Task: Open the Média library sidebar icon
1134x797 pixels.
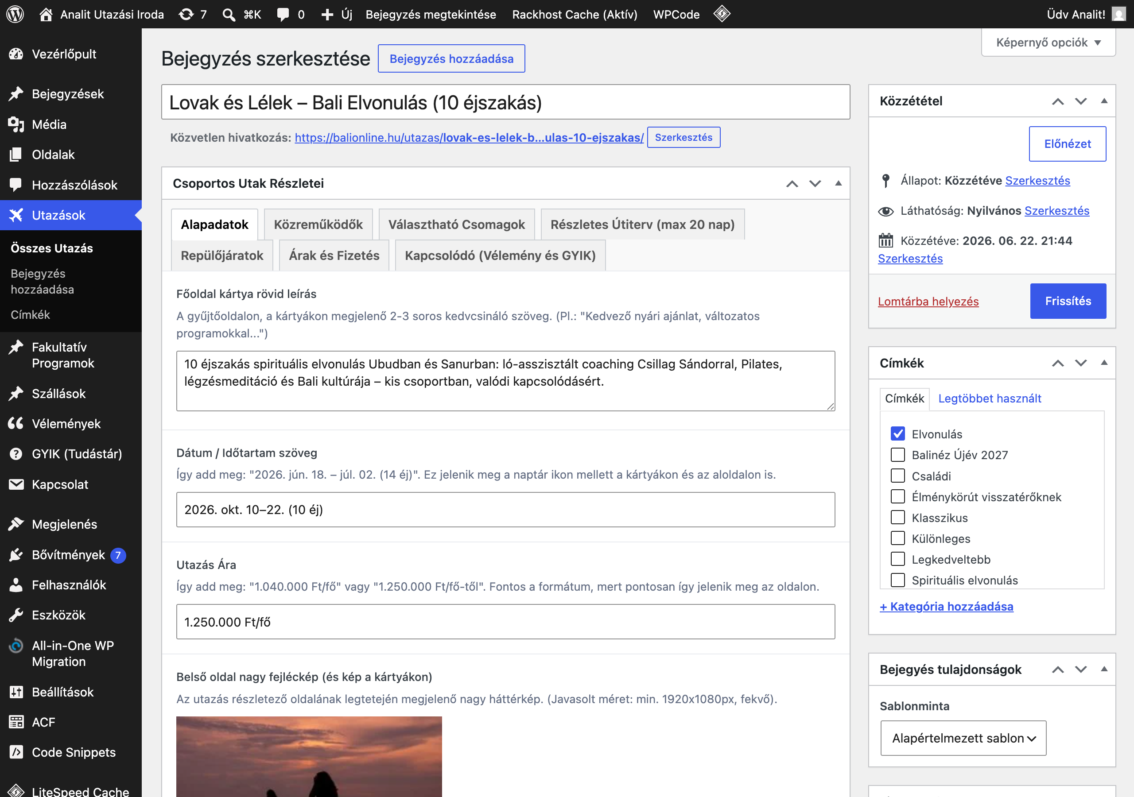Action: (x=16, y=124)
